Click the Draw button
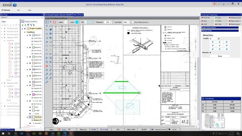The height and width of the screenshot is (136, 242). tap(220, 56)
